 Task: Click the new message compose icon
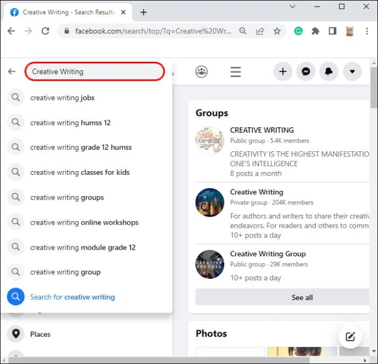pos(350,337)
